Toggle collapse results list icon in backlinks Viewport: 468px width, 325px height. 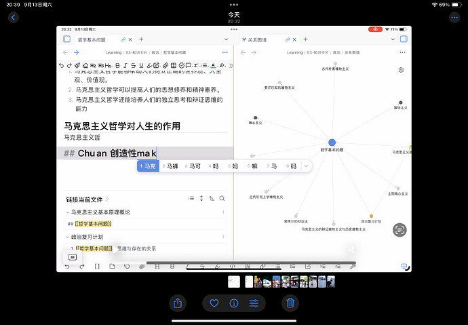click(191, 199)
